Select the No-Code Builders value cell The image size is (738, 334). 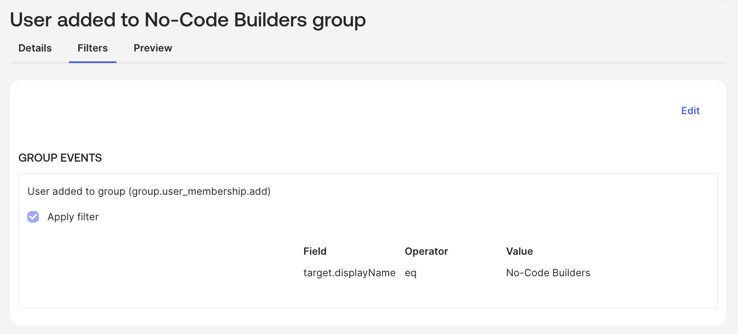548,273
